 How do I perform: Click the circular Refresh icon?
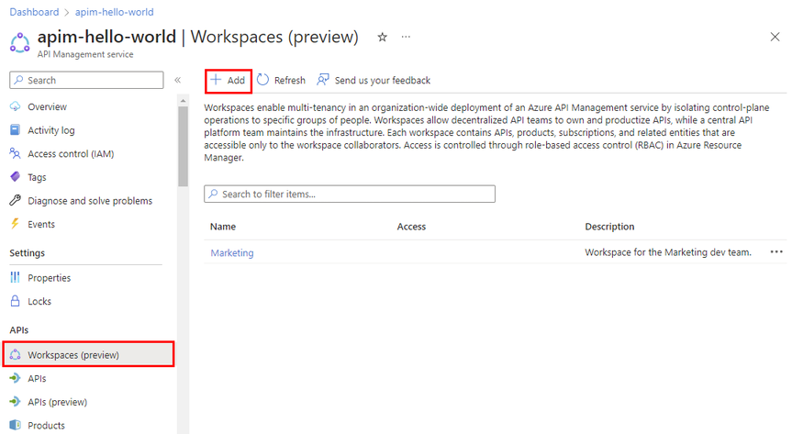[x=262, y=80]
